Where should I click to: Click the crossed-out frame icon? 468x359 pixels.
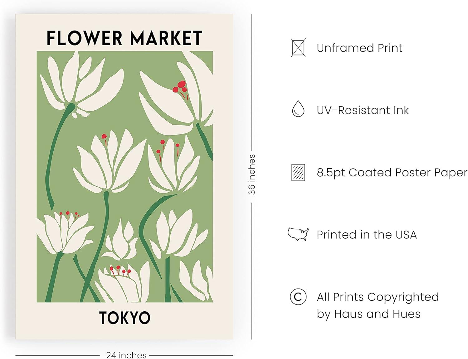click(298, 48)
